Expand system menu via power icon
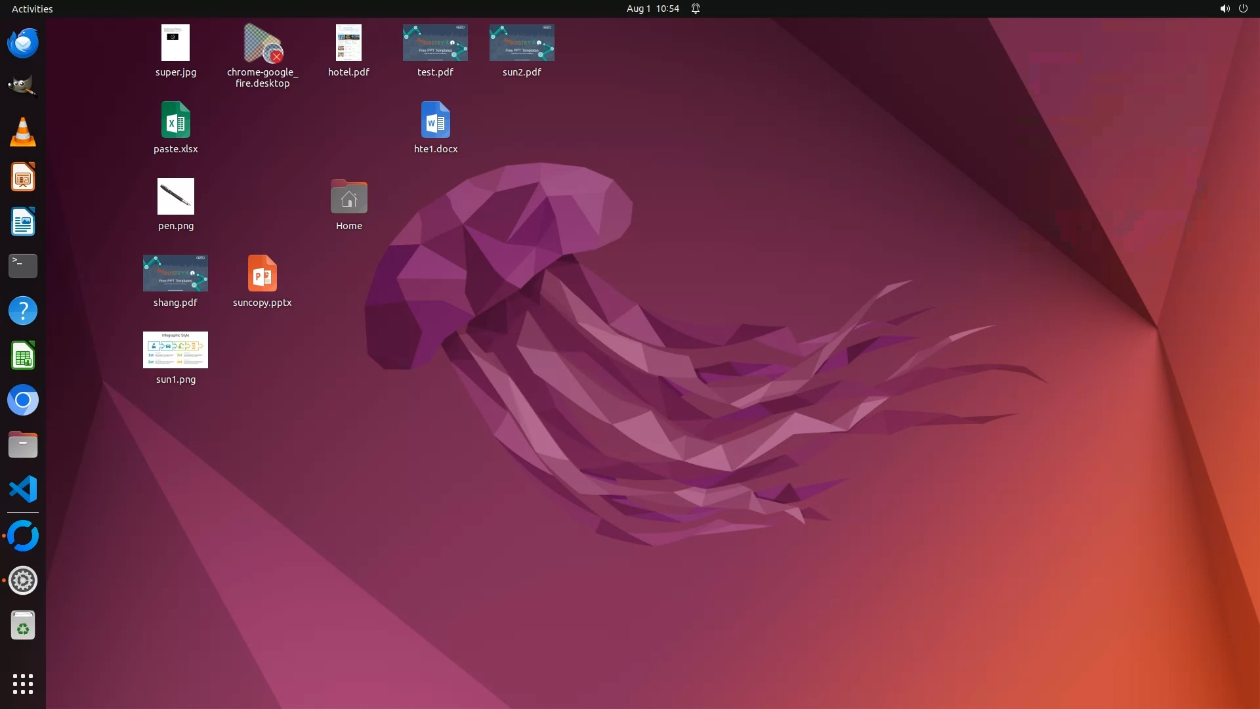Image resolution: width=1260 pixels, height=709 pixels. (x=1243, y=9)
